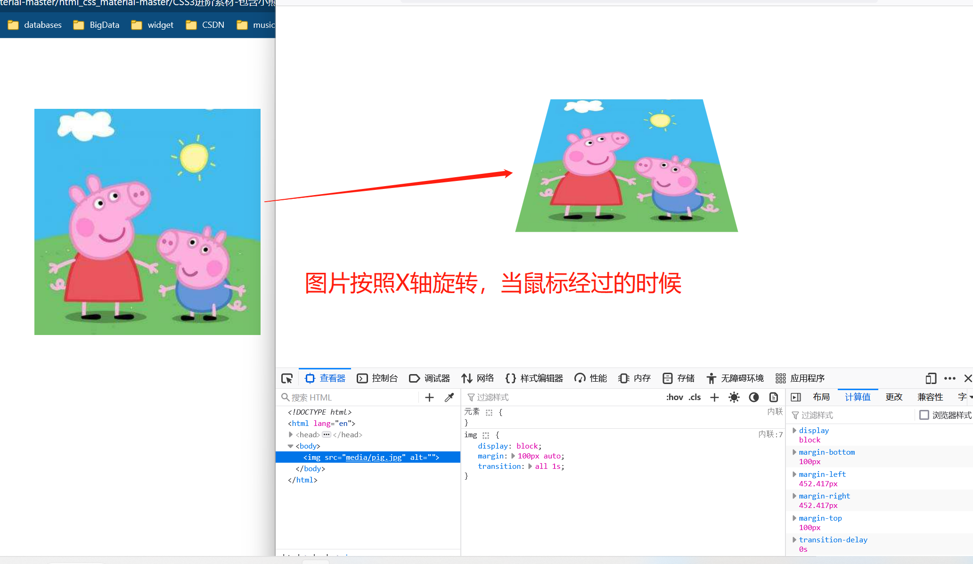Expand the head element node
Image resolution: width=973 pixels, height=564 pixels.
tap(291, 434)
